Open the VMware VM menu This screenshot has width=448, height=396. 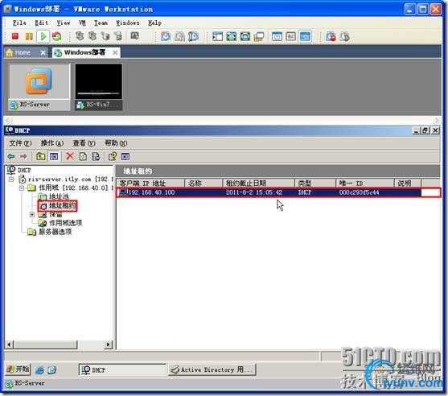point(82,23)
